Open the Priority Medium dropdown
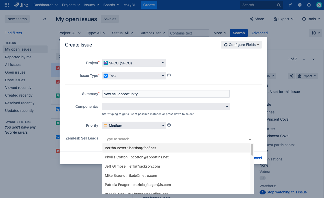 tap(134, 125)
